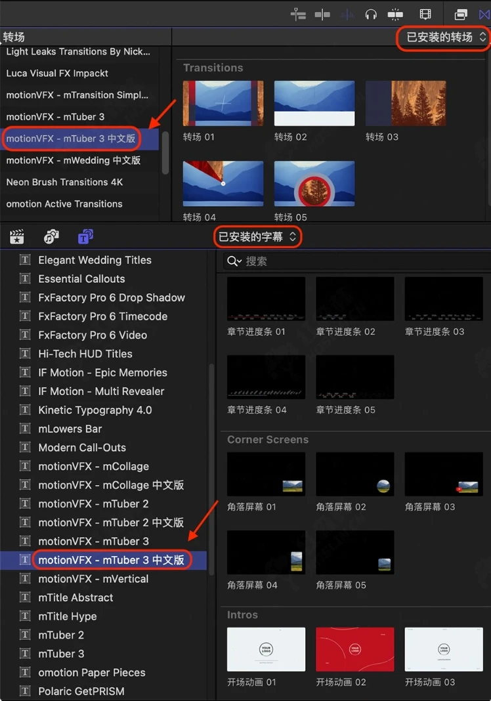Screen dimensions: 491x701
Task: Select the 章节进度条 05 thumbnail
Action: [355, 377]
